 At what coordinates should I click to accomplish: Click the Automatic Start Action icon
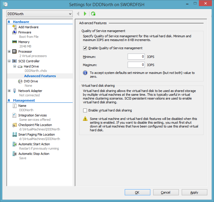coord(15,144)
